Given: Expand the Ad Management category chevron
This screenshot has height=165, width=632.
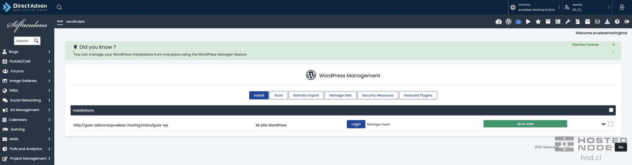Looking at the screenshot, I should pos(49,110).
